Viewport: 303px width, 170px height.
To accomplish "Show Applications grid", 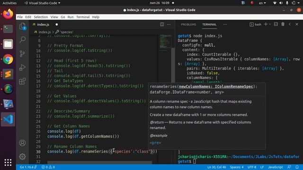I will (x=8, y=162).
